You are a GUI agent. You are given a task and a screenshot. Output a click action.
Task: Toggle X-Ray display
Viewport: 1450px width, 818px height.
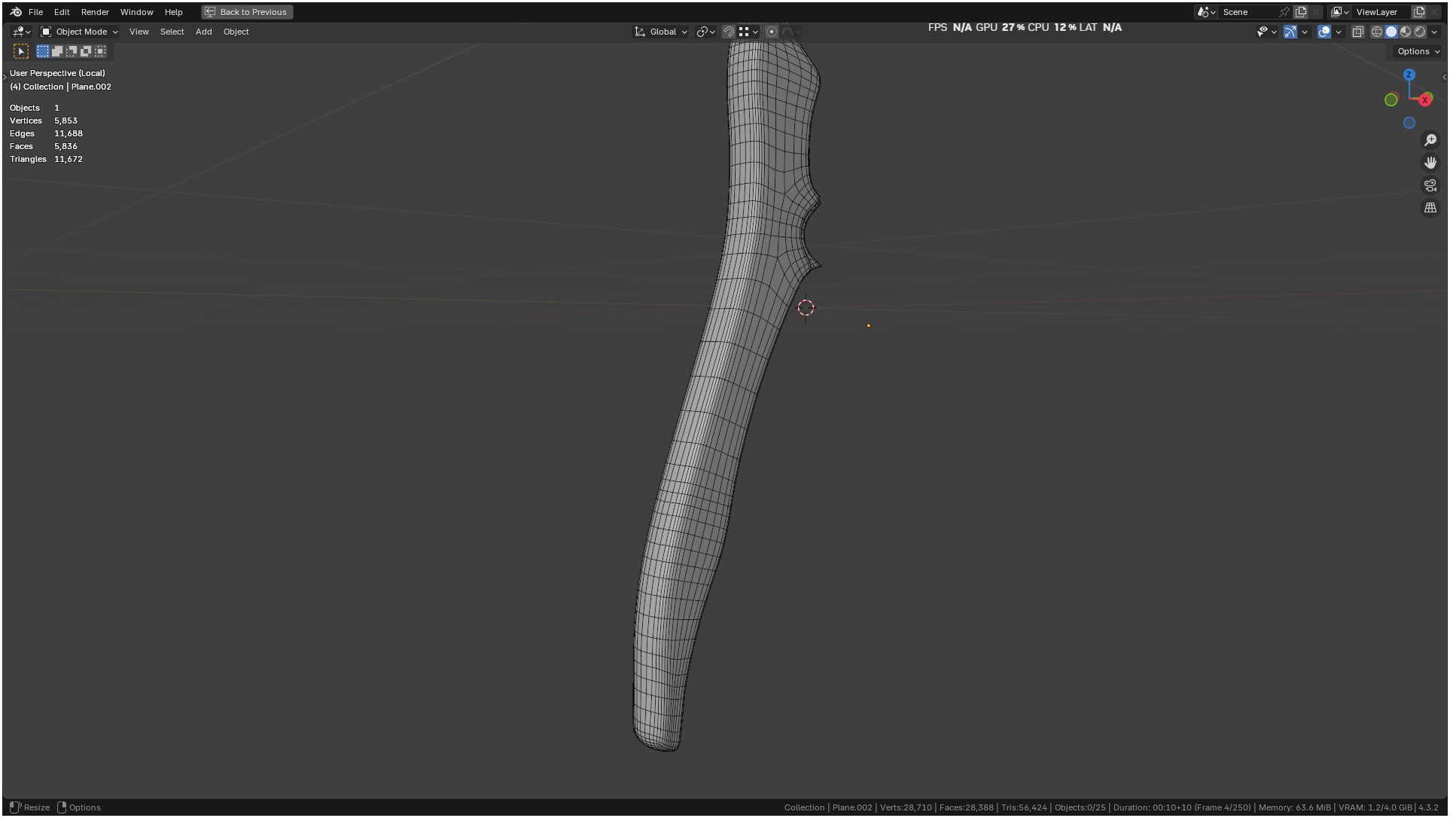coord(1358,32)
